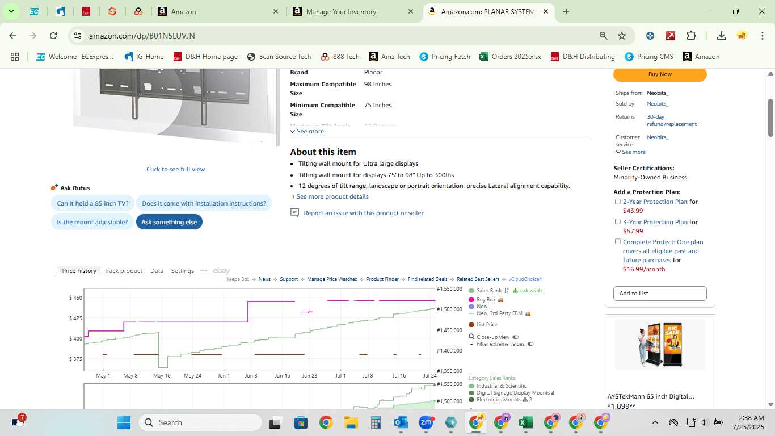Click 'Report an issue with this product' icon

(294, 213)
